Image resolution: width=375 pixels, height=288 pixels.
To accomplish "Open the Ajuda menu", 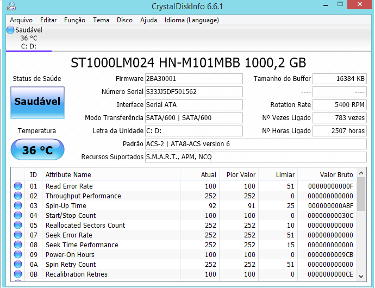I will 148,20.
